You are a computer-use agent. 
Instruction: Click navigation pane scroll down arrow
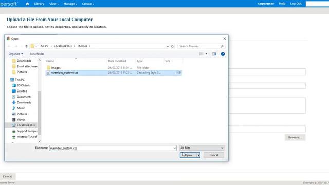[x=39, y=141]
